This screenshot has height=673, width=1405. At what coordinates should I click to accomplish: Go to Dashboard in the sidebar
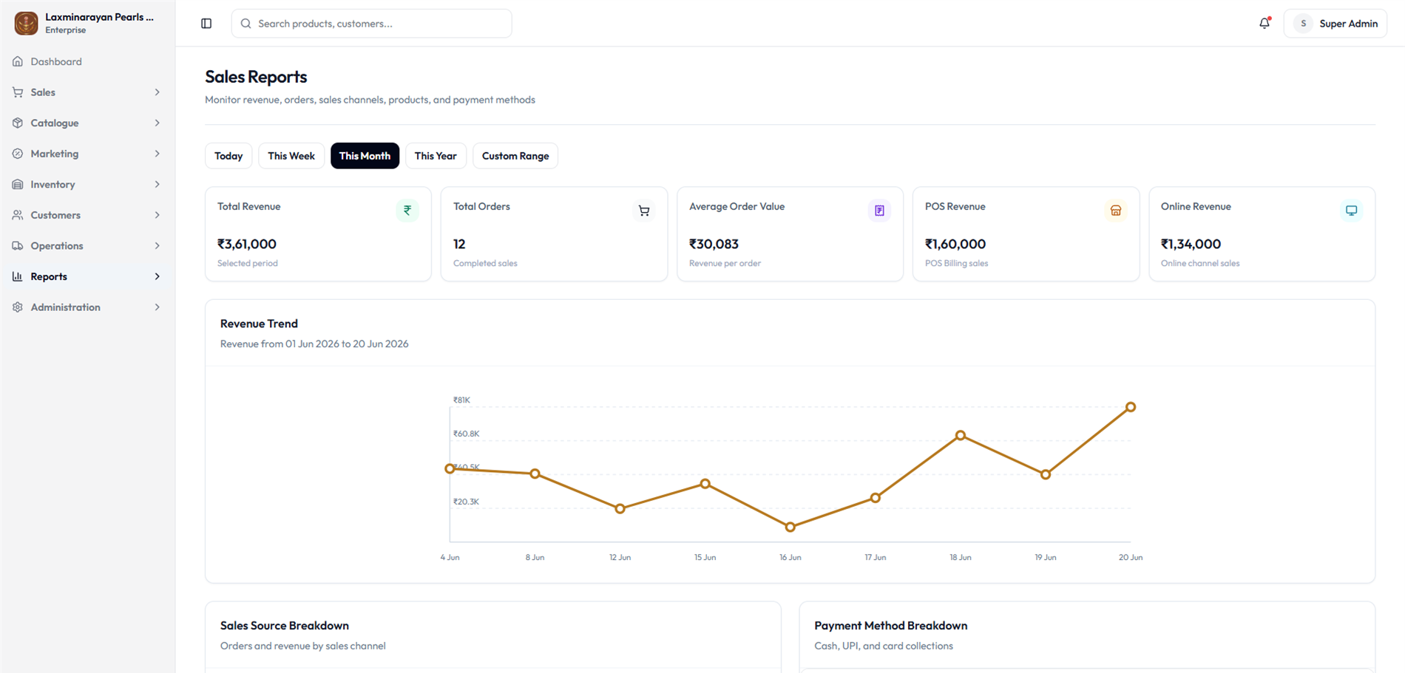coord(87,61)
